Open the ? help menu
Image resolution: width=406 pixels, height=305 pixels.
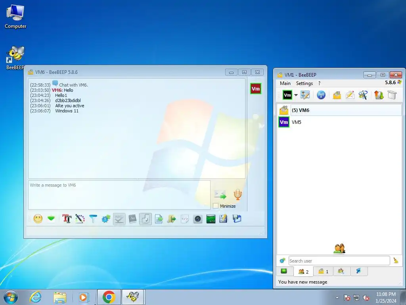319,83
